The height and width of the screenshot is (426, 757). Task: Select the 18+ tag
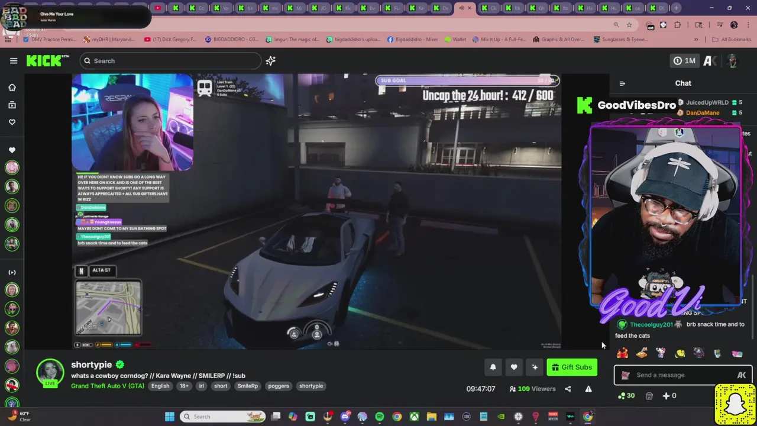pos(184,386)
